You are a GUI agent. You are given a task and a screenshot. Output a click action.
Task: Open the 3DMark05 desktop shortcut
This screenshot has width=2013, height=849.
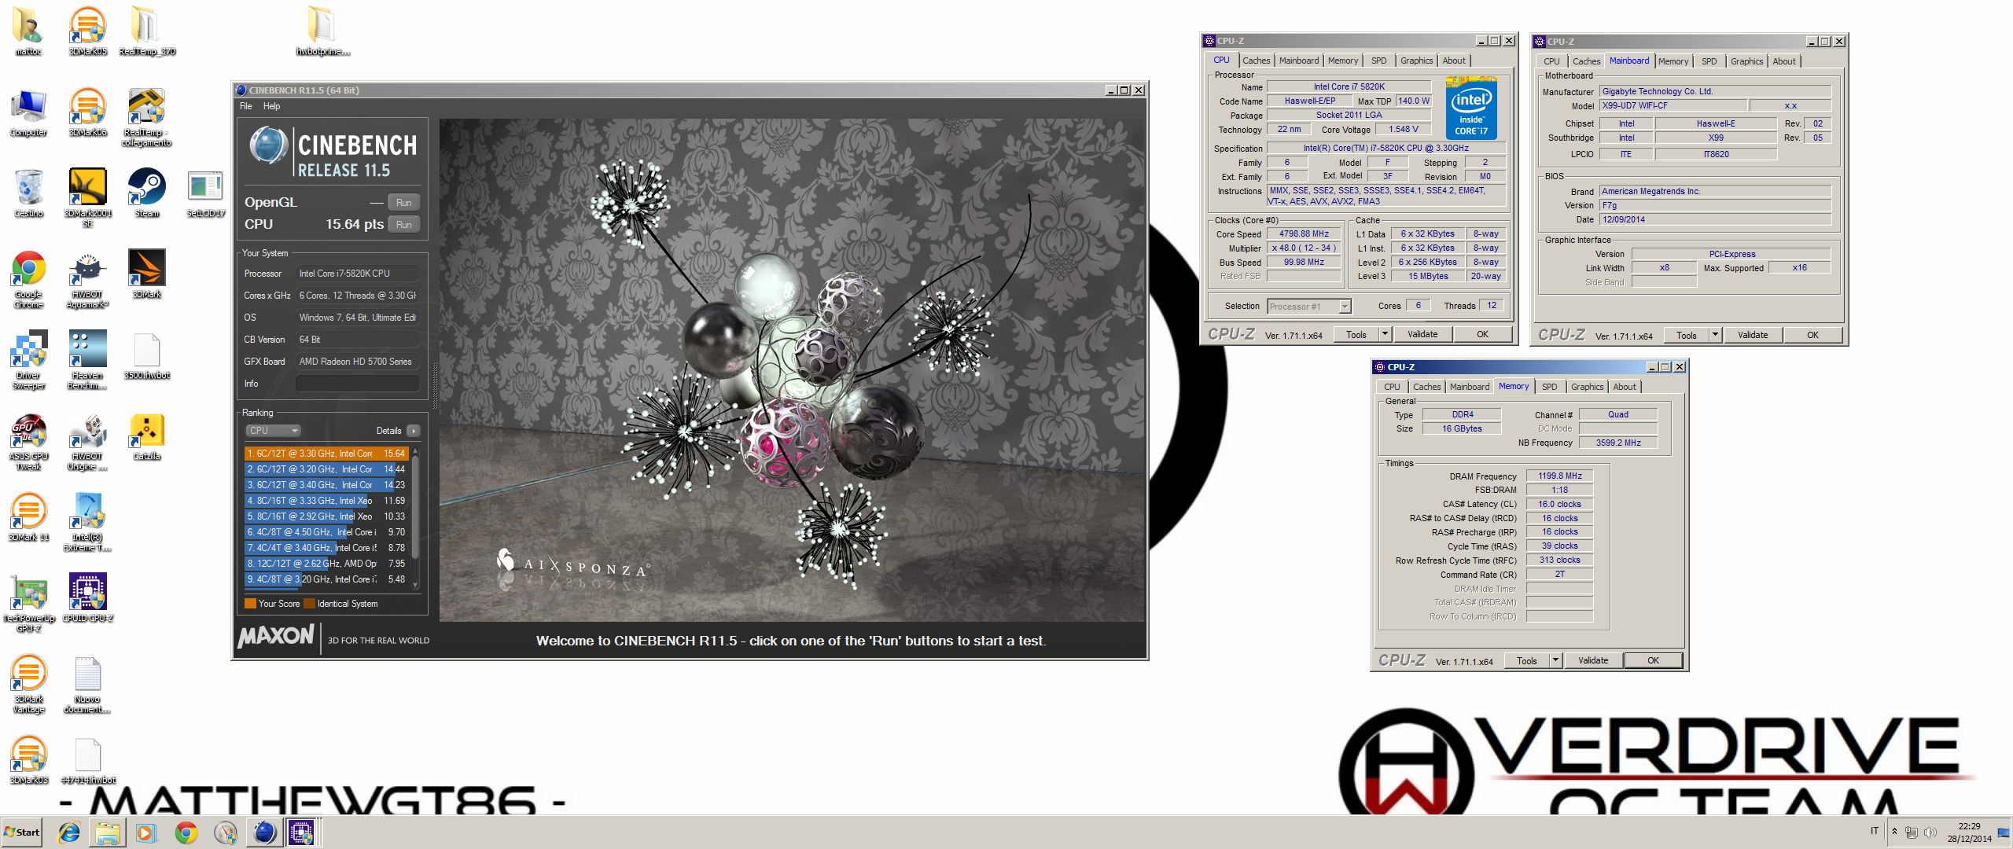click(x=87, y=30)
